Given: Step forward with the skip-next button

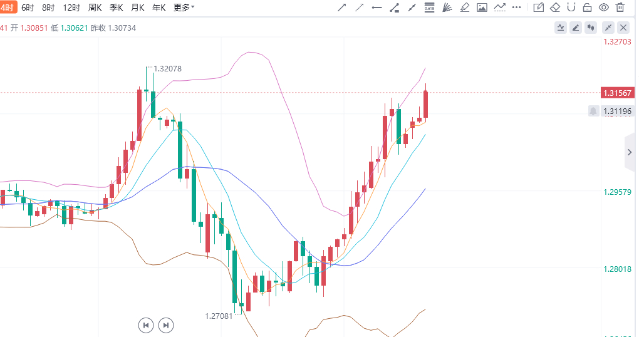Looking at the screenshot, I should point(166,325).
